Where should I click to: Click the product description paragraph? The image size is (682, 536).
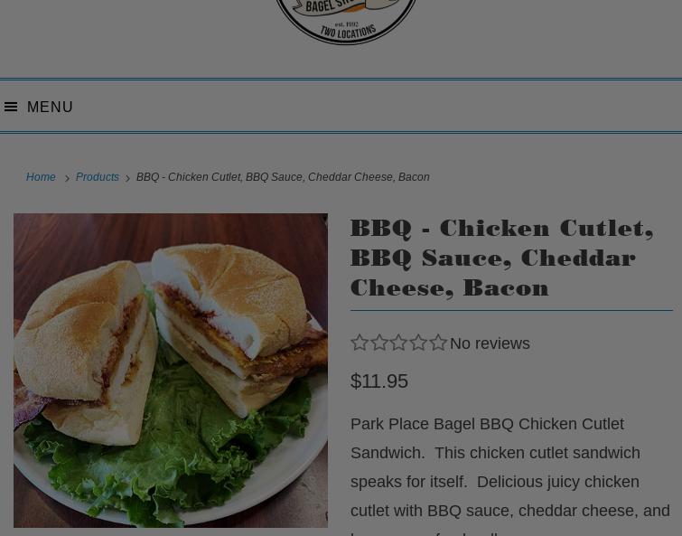510,476
